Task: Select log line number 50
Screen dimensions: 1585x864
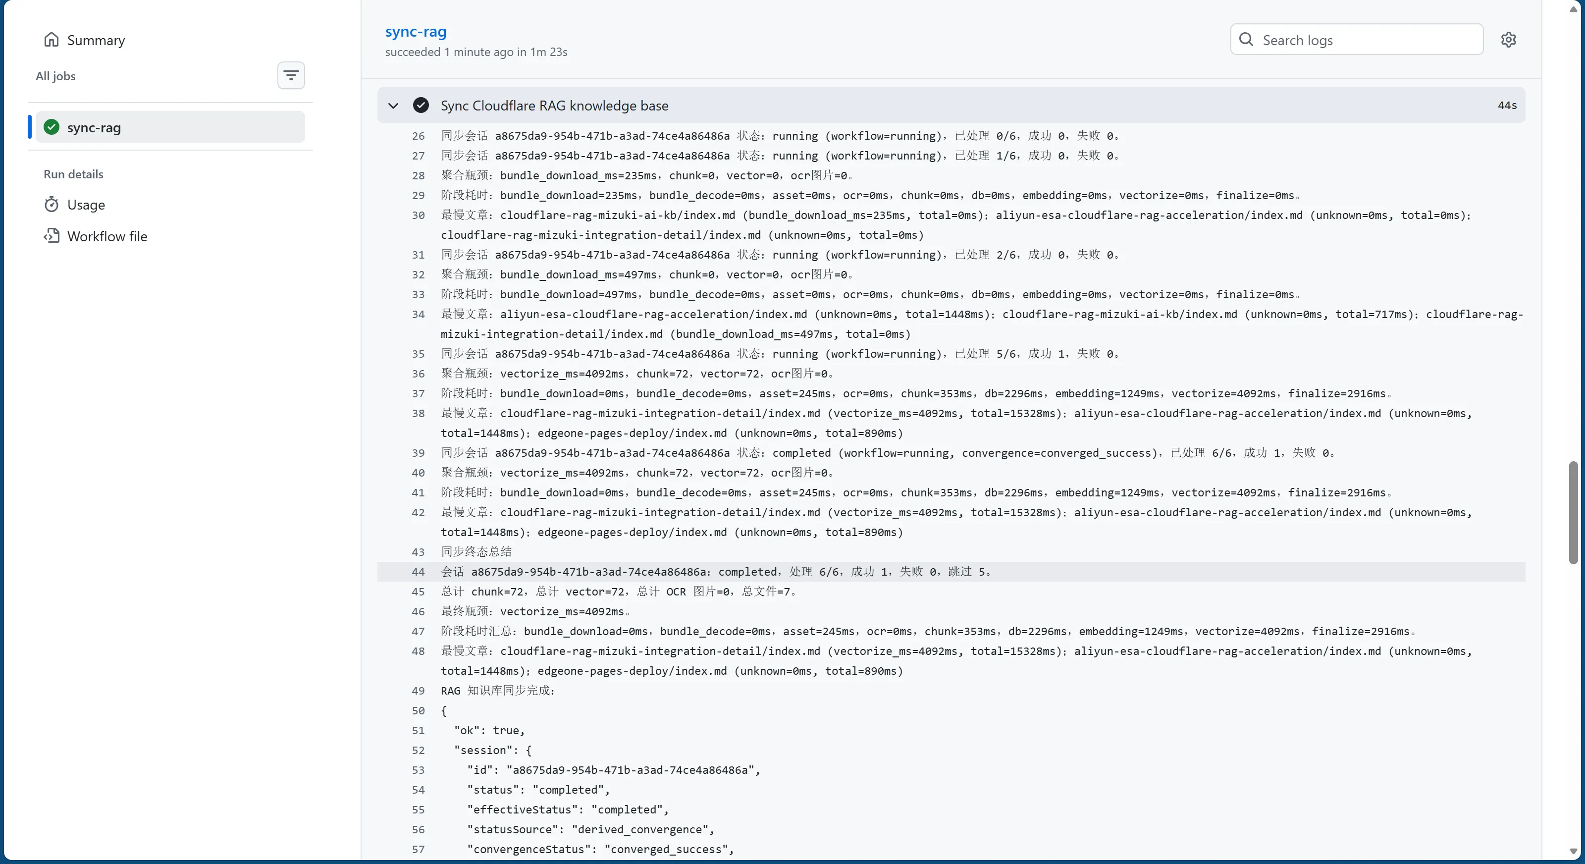Action: click(x=419, y=711)
